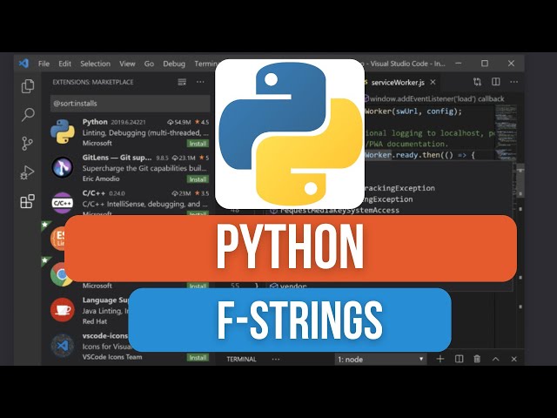This screenshot has height=418, width=557.
Task: Open Source Control branch icon
Action: click(27, 144)
